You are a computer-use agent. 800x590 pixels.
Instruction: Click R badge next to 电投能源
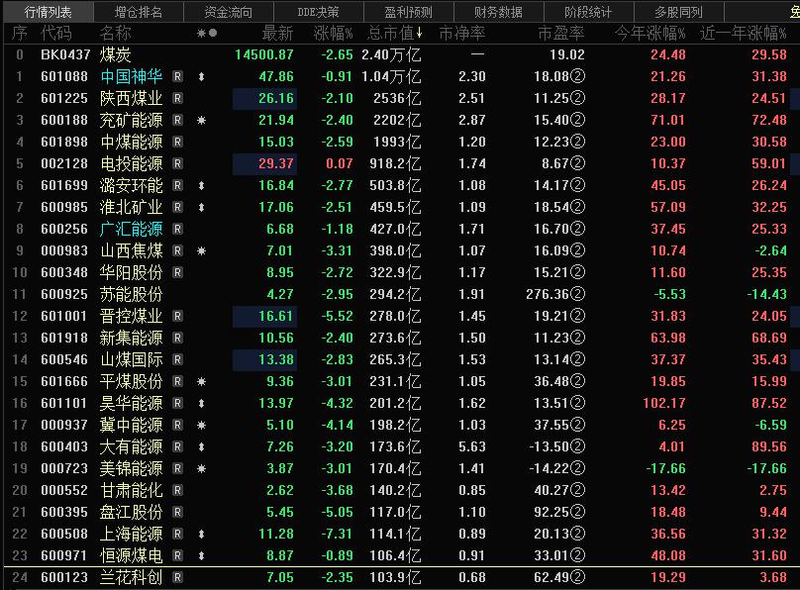coord(177,163)
